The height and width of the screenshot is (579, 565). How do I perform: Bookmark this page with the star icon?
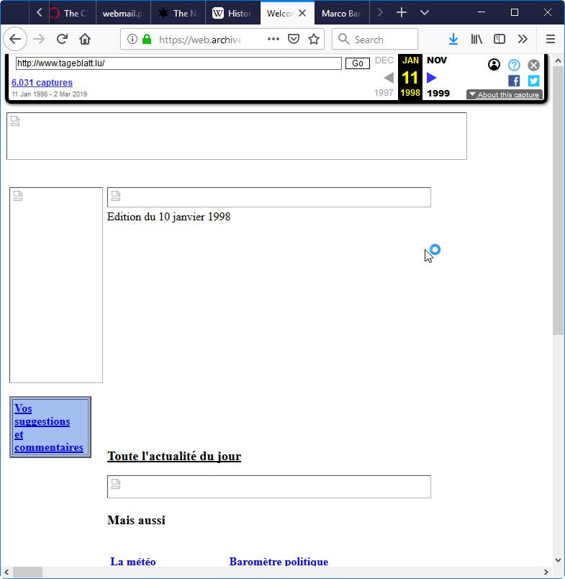[314, 40]
